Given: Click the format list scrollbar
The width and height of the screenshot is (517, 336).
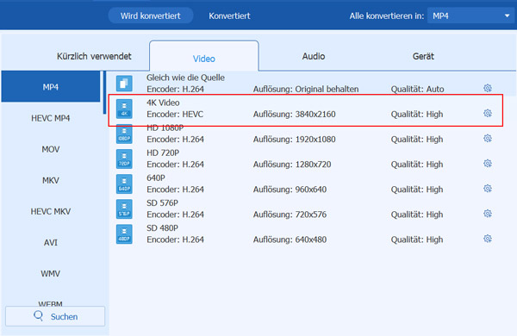Looking at the screenshot, I should pos(105,92).
